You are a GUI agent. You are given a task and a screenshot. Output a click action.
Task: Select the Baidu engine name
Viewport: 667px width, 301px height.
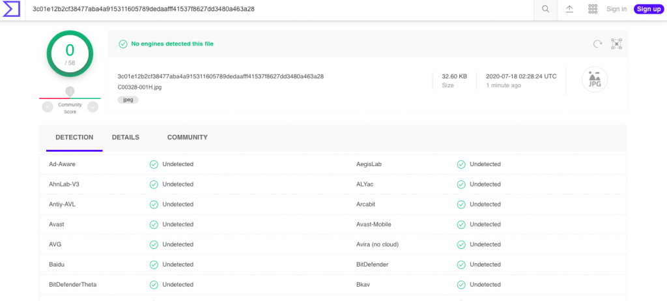click(57, 265)
